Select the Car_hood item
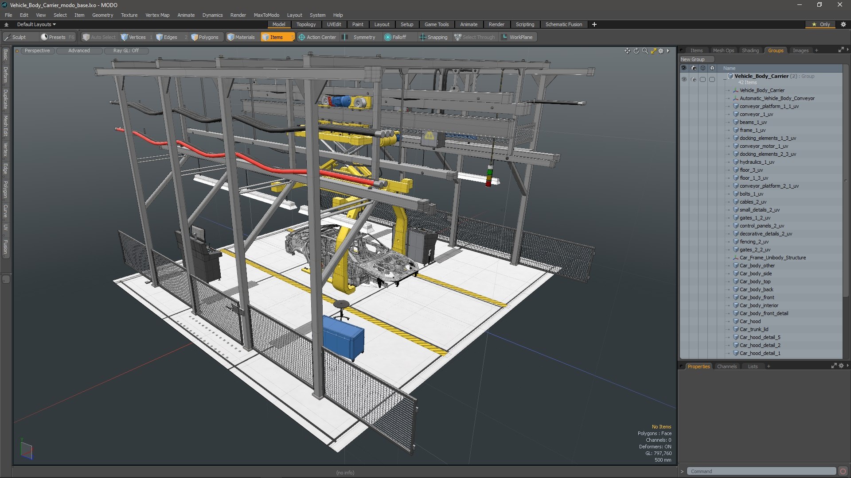 tap(750, 322)
